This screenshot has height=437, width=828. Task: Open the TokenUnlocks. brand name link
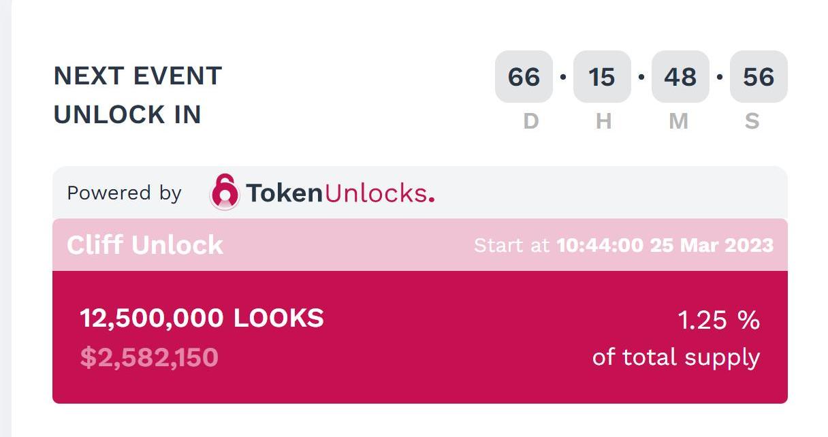340,193
